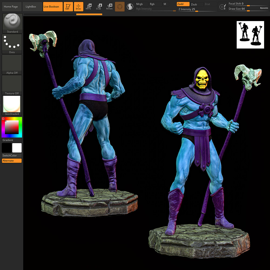This screenshot has width=270, height=270.
Task: Open the Texture Off selector
Action: click(x=12, y=85)
